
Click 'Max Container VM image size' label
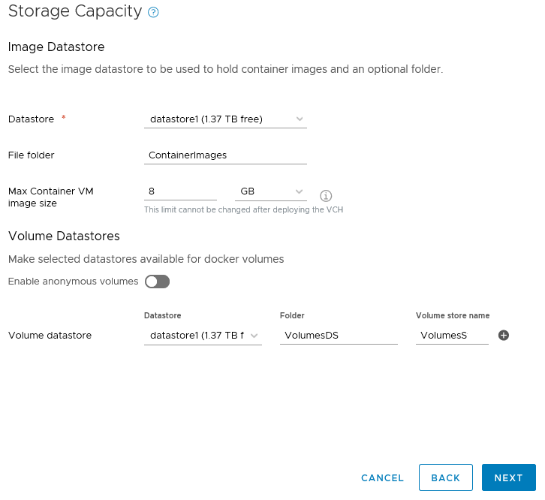(51, 197)
